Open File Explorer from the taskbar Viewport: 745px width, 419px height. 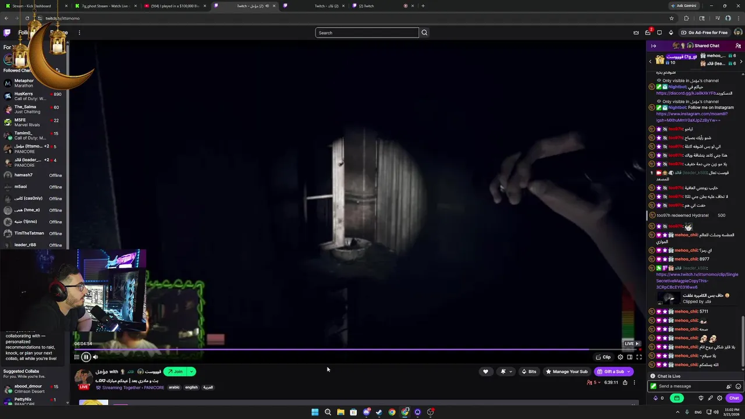pos(340,412)
